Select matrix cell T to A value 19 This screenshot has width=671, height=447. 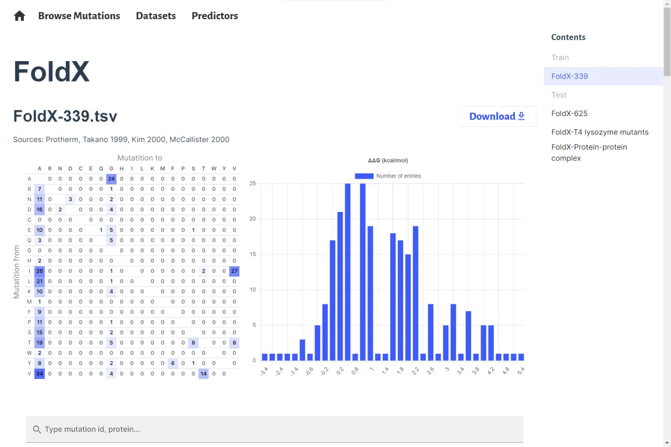pos(40,343)
